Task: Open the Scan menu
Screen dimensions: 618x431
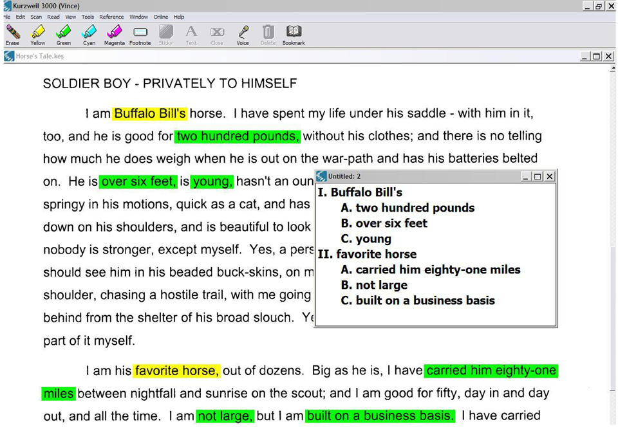Action: point(36,17)
